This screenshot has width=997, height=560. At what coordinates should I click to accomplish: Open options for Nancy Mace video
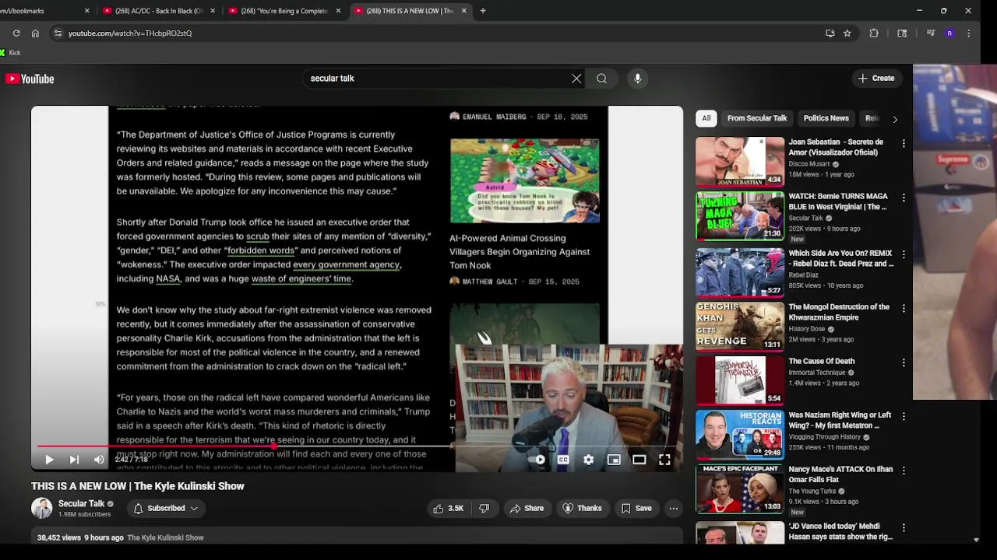tap(904, 471)
